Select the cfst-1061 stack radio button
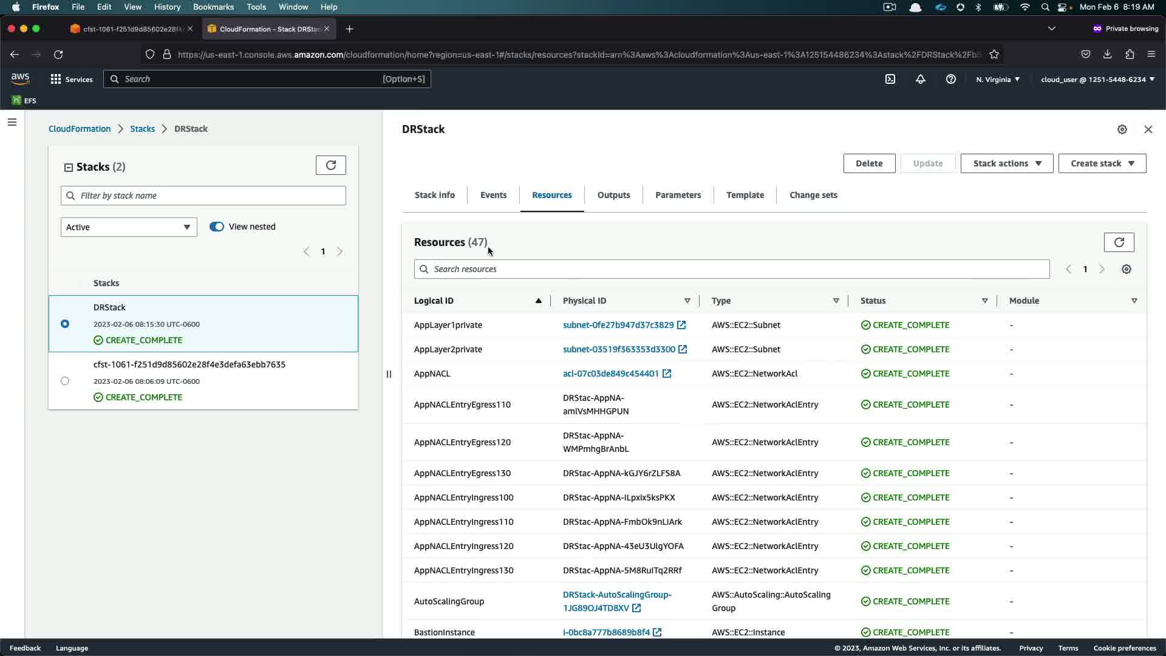This screenshot has width=1166, height=656. [65, 381]
